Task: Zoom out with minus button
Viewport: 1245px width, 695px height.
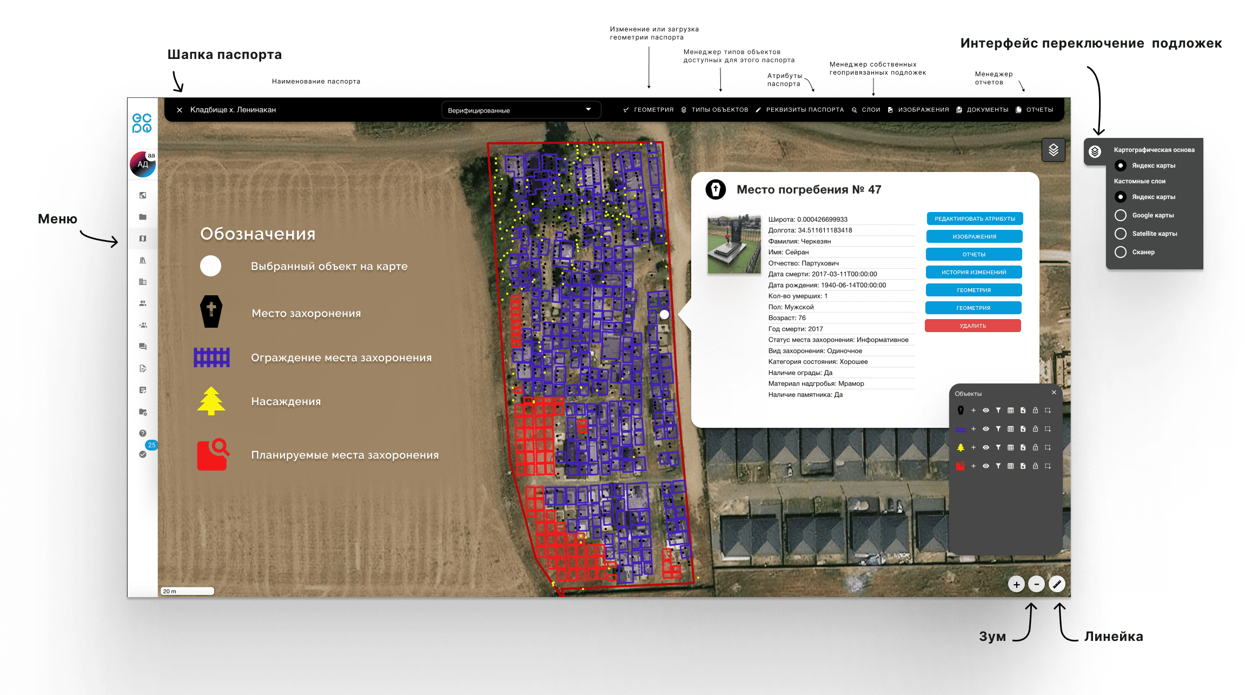Action: click(x=1036, y=584)
